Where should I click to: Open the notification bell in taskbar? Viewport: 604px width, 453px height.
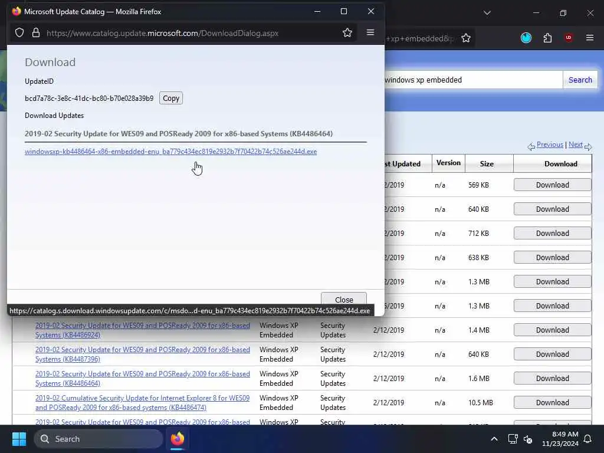[x=588, y=439]
